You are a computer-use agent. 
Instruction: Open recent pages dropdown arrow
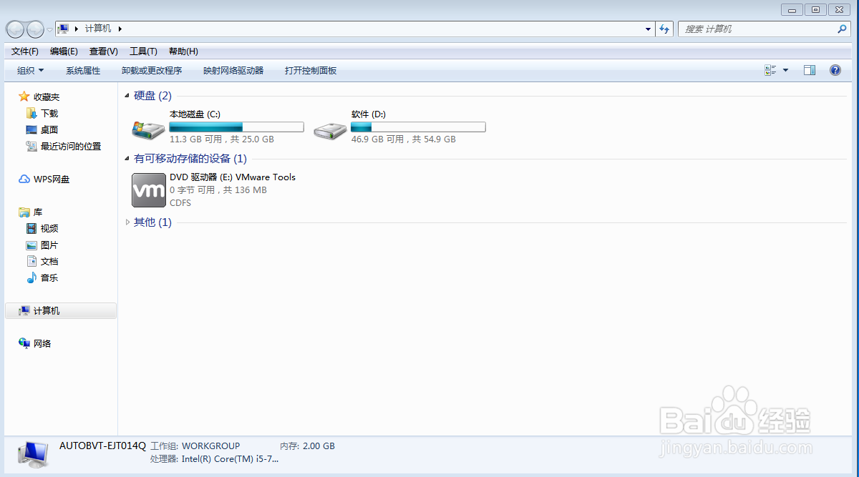click(49, 29)
